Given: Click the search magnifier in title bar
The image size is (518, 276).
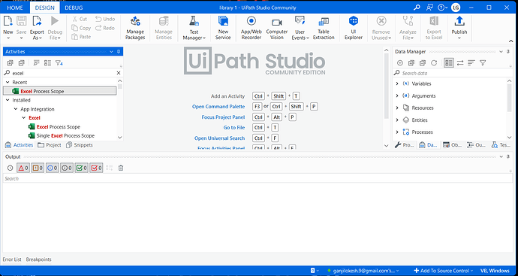Looking at the screenshot, I should (x=417, y=8).
